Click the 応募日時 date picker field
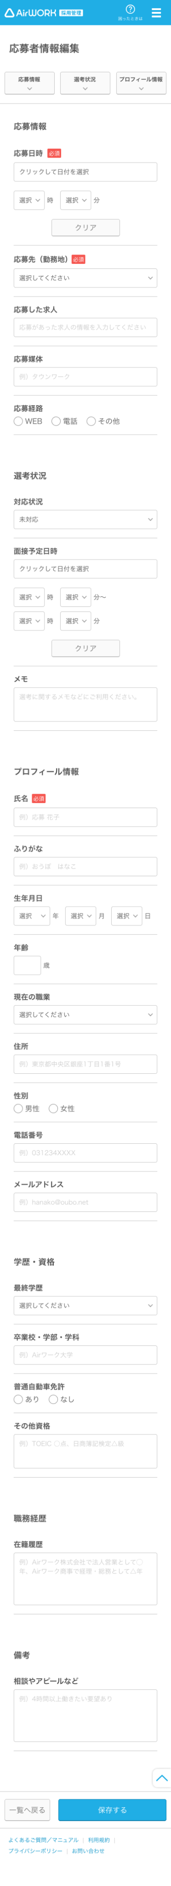This screenshot has height=1886, width=171. pos(85,172)
